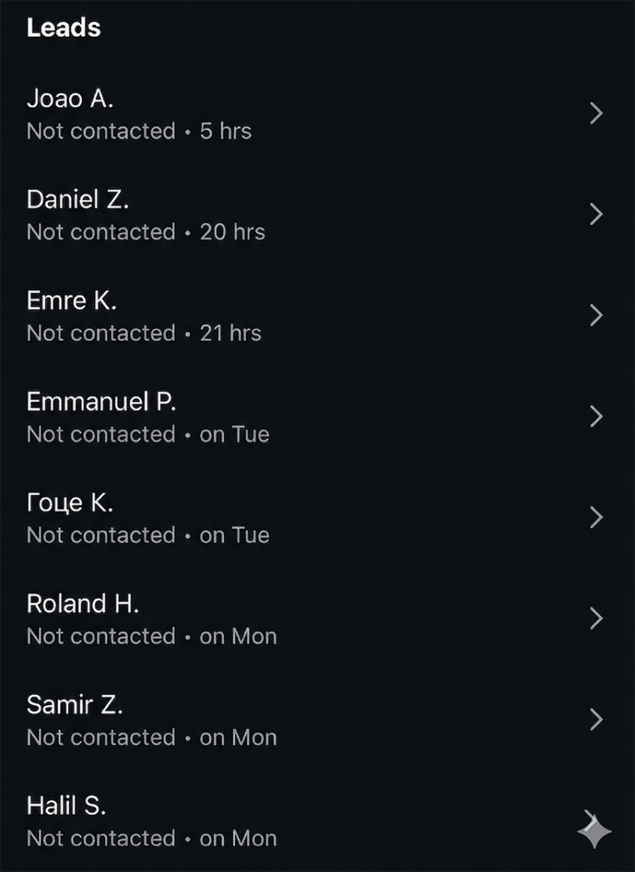The width and height of the screenshot is (635, 872).
Task: Select the Emmanuel P. lead name
Action: click(x=101, y=401)
